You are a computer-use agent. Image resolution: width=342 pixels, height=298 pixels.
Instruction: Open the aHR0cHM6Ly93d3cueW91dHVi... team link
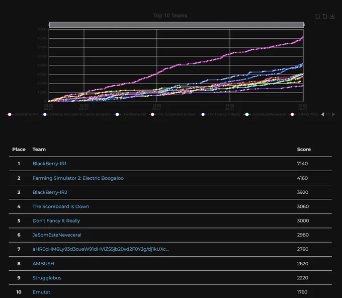click(101, 249)
